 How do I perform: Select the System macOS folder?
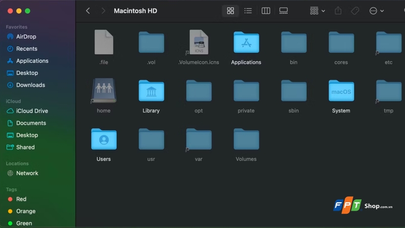tap(341, 91)
